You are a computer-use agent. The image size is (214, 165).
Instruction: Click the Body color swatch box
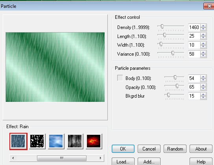[x=120, y=78]
